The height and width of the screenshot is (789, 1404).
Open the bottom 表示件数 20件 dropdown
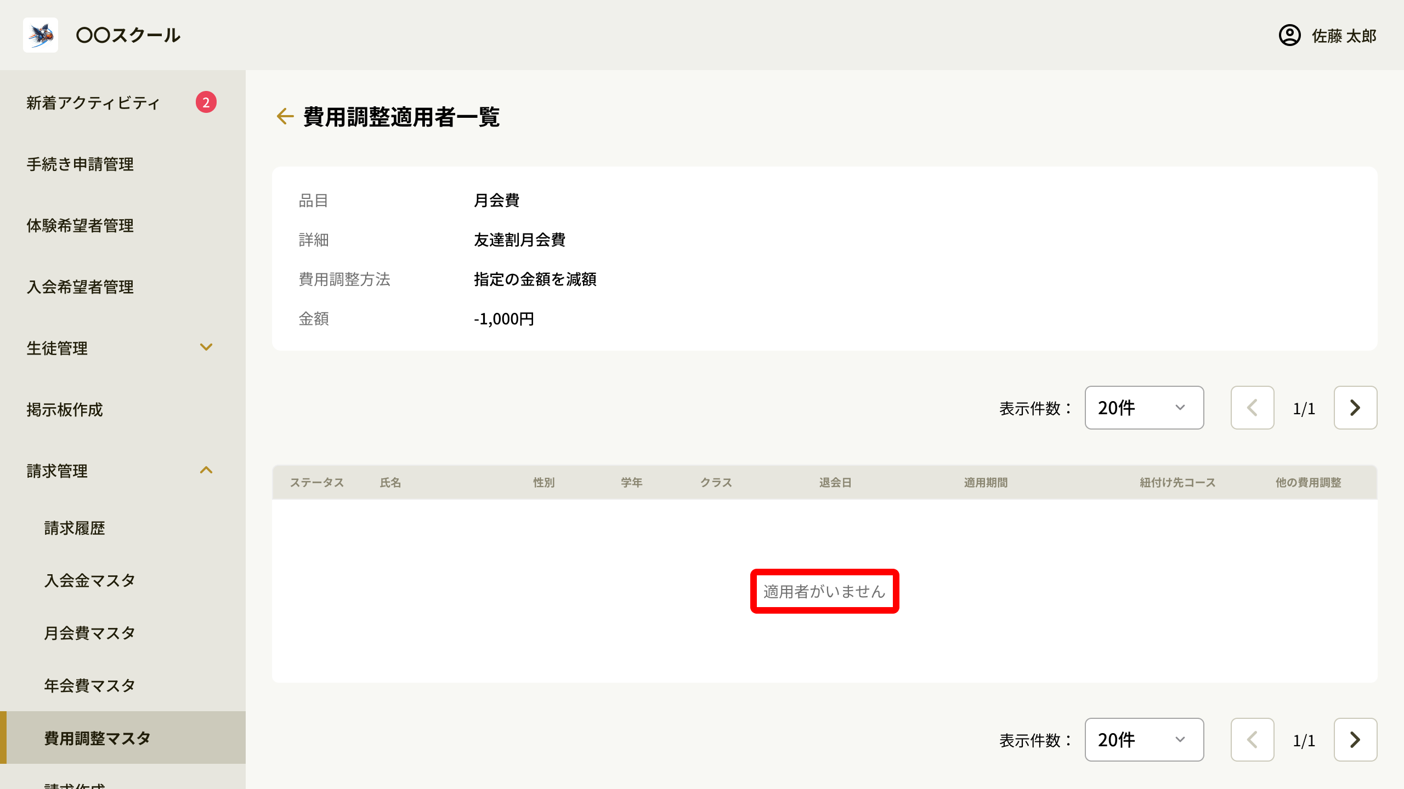click(1144, 740)
